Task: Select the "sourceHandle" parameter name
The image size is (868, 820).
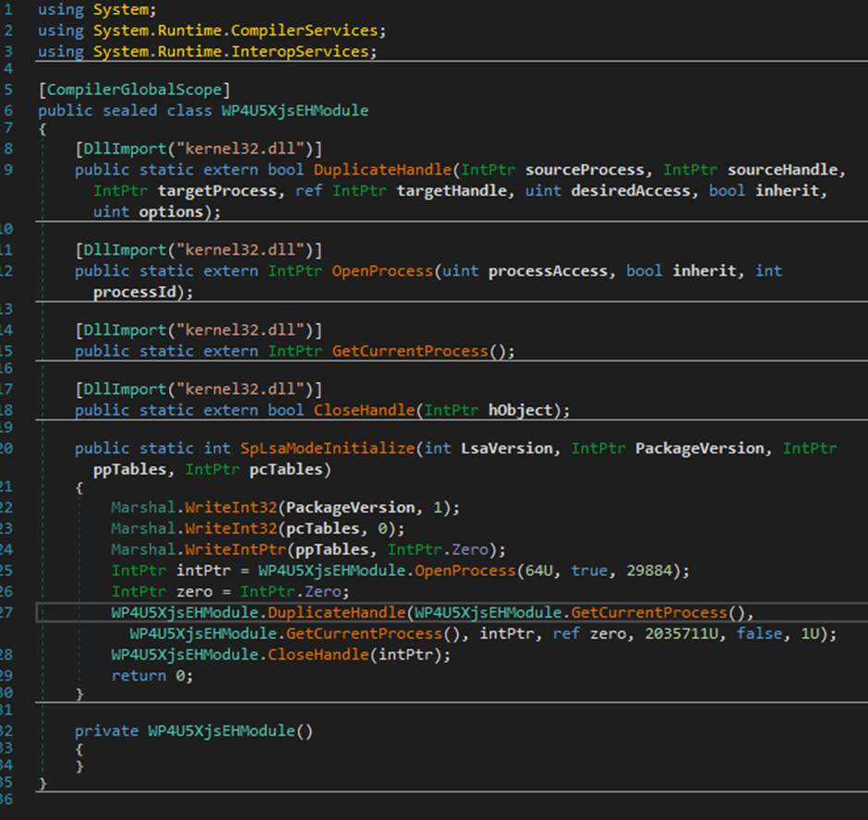Action: pyautogui.click(x=783, y=170)
